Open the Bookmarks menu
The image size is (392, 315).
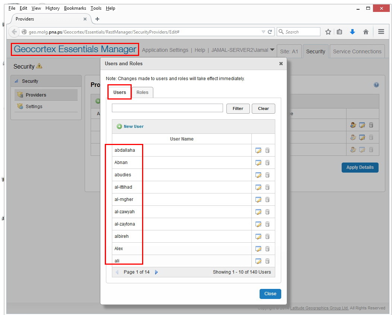point(75,8)
